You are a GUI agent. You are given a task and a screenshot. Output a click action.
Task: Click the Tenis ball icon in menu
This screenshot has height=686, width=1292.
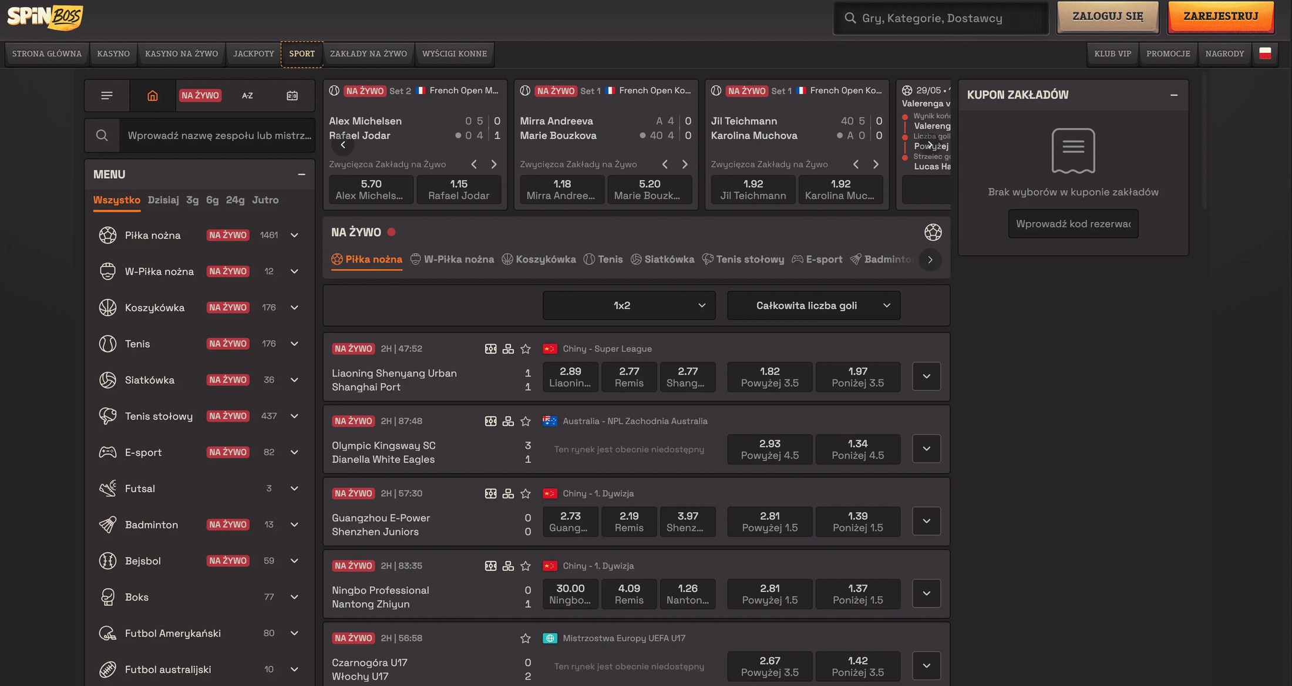point(107,344)
